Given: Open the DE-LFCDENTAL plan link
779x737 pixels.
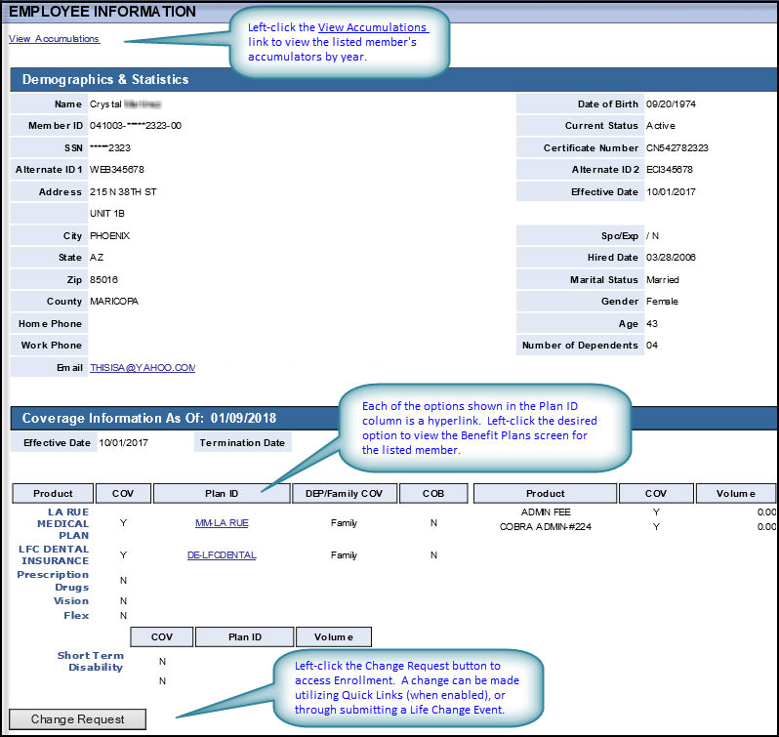Looking at the screenshot, I should (222, 555).
